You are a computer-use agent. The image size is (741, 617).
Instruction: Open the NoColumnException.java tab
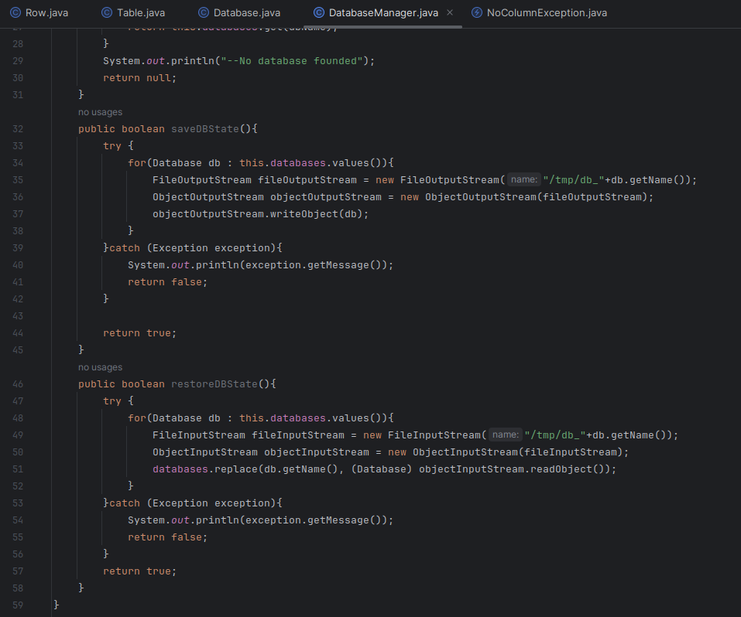coord(540,12)
